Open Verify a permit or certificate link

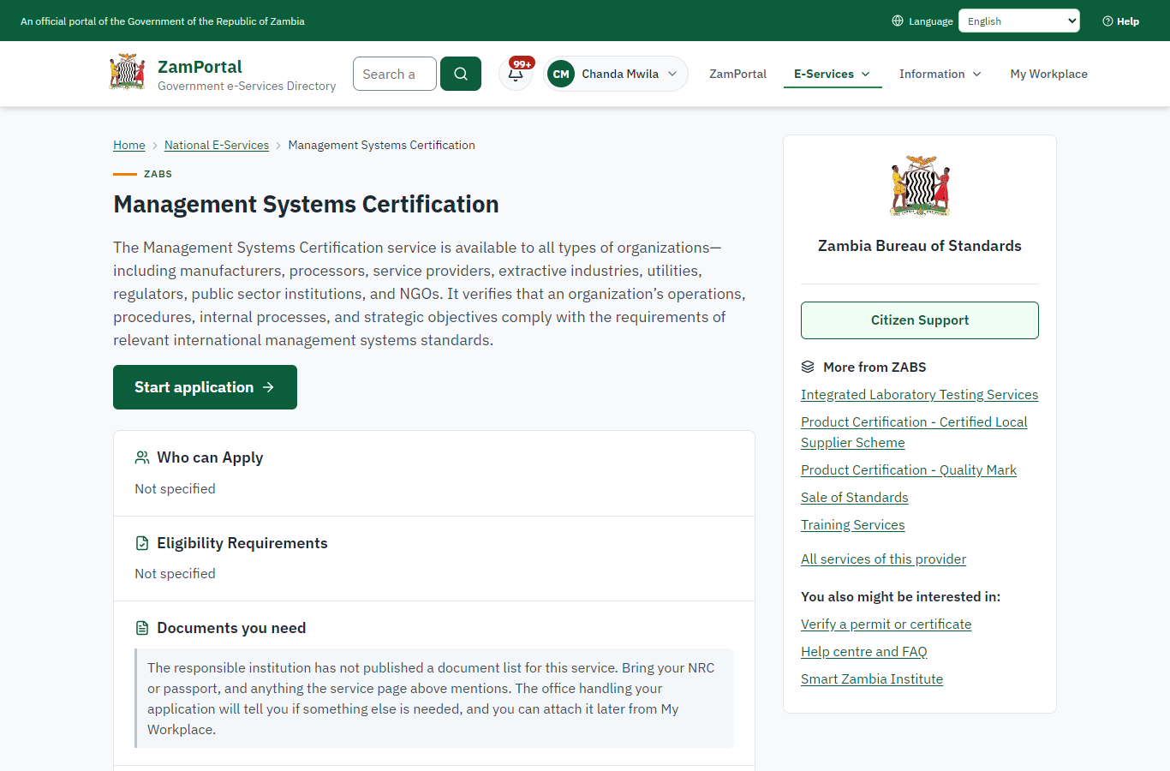coord(886,625)
